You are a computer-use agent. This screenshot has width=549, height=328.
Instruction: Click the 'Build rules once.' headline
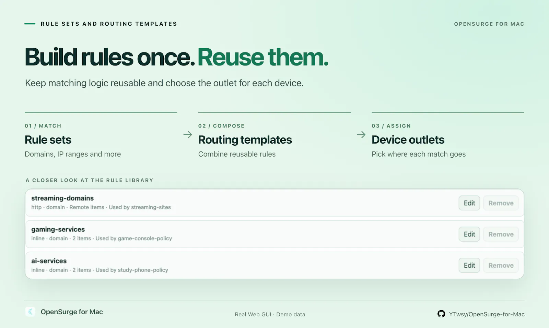click(x=110, y=57)
